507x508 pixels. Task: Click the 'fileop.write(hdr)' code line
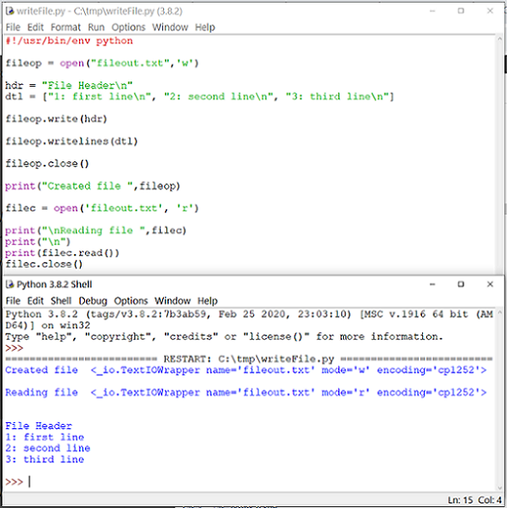pos(56,119)
